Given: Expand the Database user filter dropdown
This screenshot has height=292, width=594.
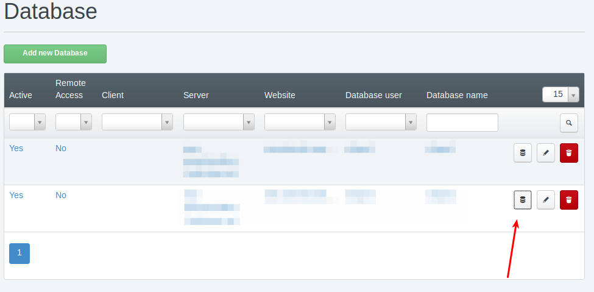Looking at the screenshot, I should pos(381,122).
